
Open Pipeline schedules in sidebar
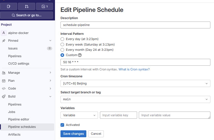pyautogui.click(x=27, y=127)
